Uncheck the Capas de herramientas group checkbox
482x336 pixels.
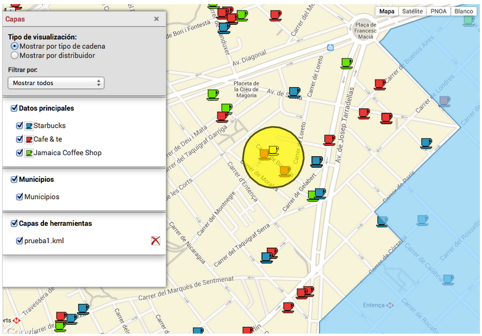14,224
